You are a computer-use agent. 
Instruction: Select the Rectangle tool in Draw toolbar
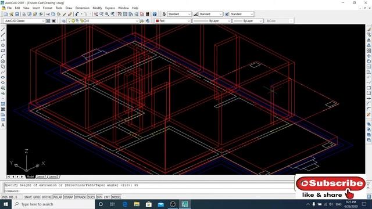click(3, 51)
